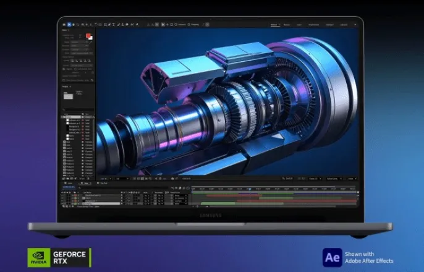Switch to the Small Screen workspace
The width and height of the screenshot is (424, 272).
point(314,25)
